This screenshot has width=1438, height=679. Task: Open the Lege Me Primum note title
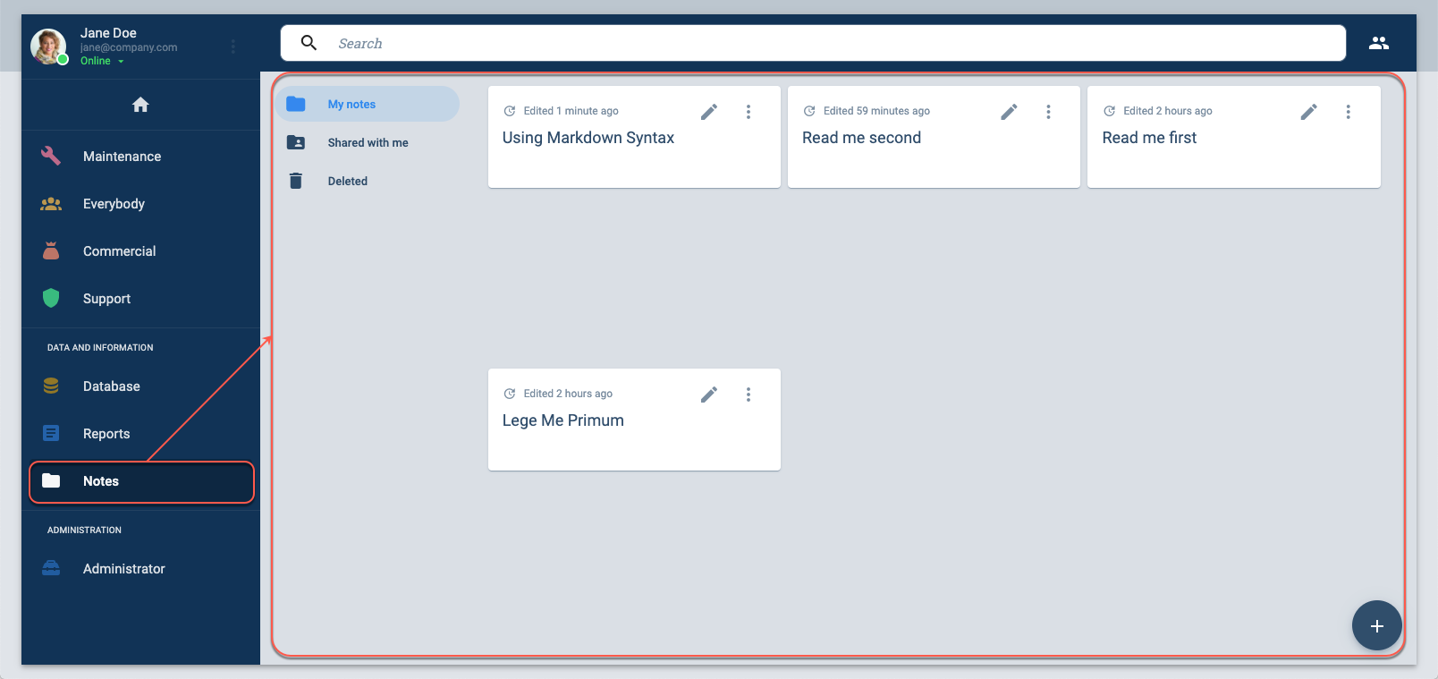click(x=563, y=420)
